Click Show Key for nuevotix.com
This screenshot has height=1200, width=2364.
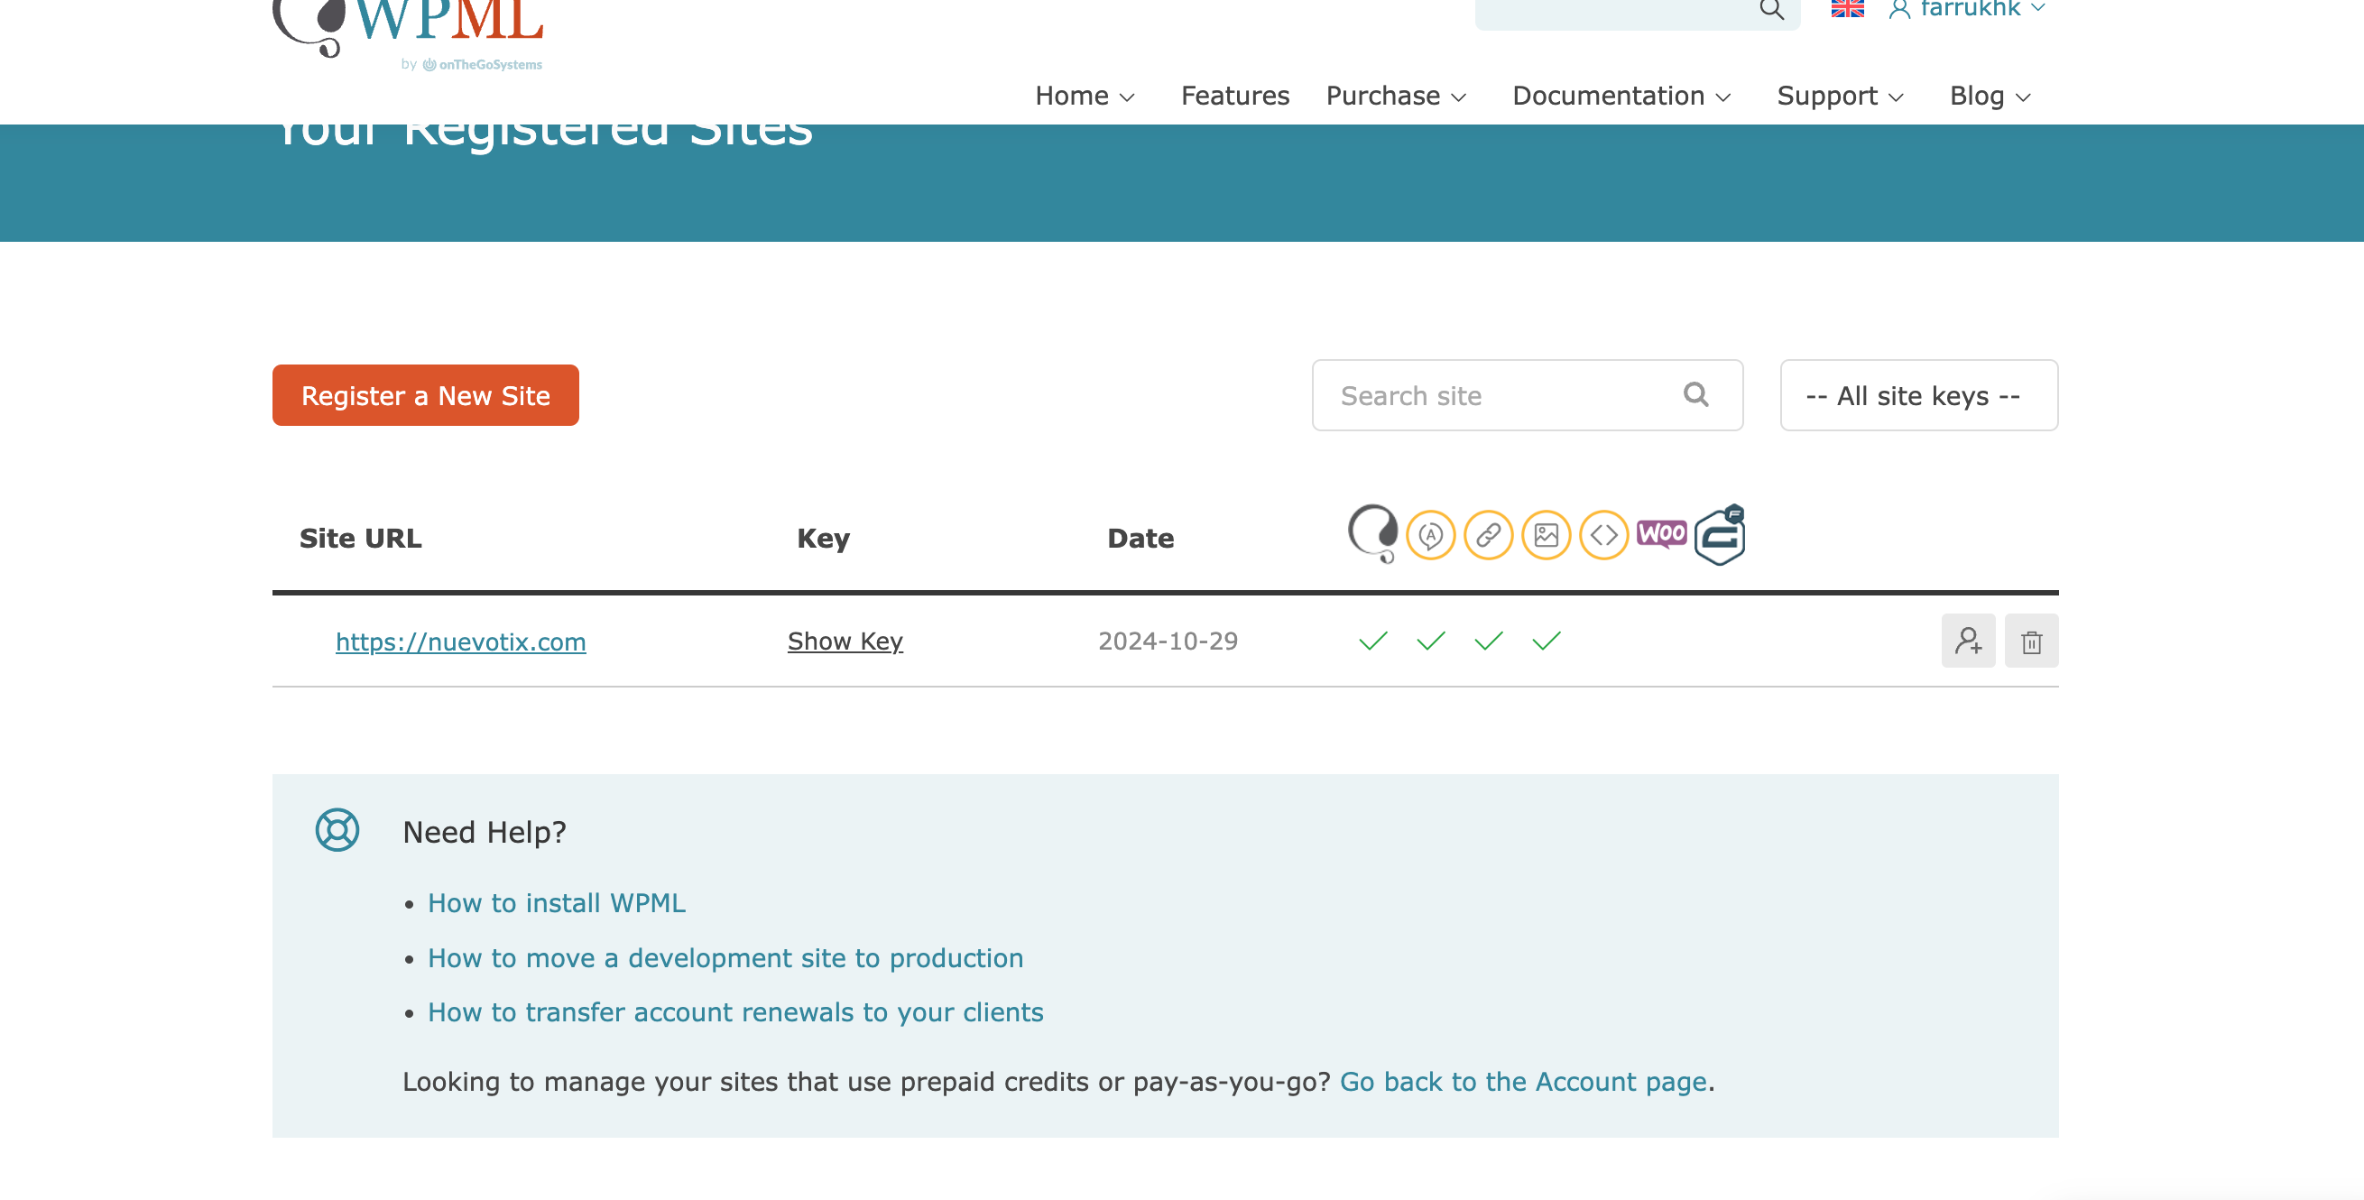click(x=845, y=642)
